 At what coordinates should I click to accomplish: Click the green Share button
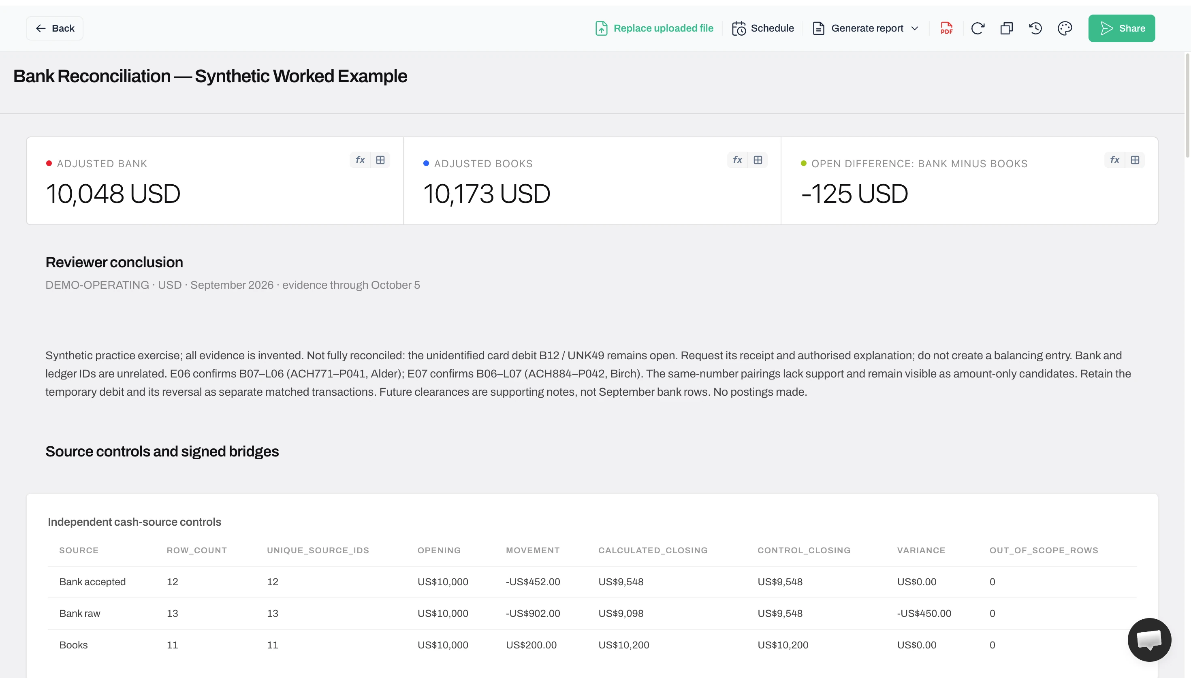pos(1121,28)
